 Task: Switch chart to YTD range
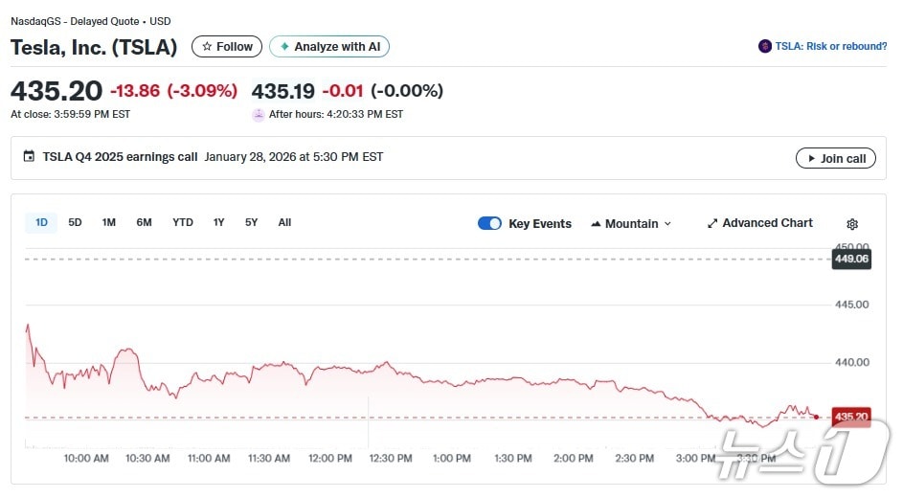[x=183, y=222]
